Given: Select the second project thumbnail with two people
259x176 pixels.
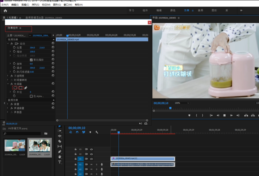Looking at the screenshot, I should (39, 146).
